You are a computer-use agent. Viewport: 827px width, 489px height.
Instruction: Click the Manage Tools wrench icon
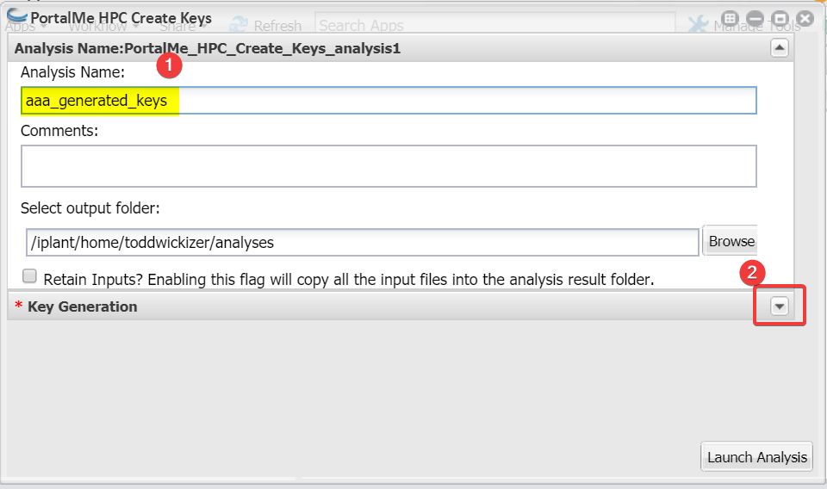pyautogui.click(x=699, y=25)
